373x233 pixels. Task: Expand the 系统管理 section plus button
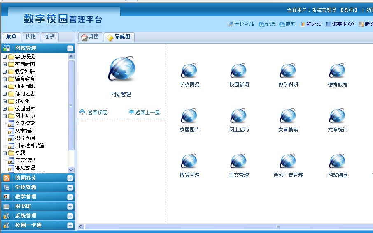70,216
